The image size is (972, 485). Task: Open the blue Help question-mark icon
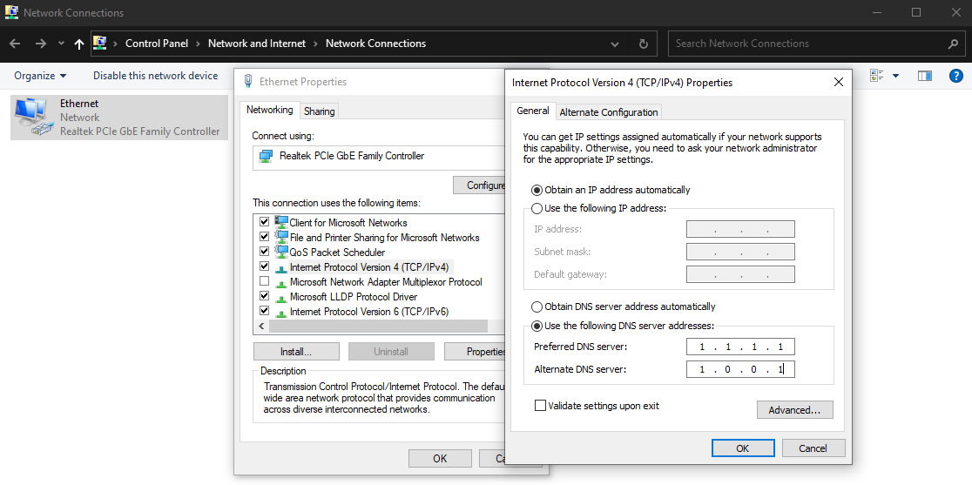click(x=955, y=76)
